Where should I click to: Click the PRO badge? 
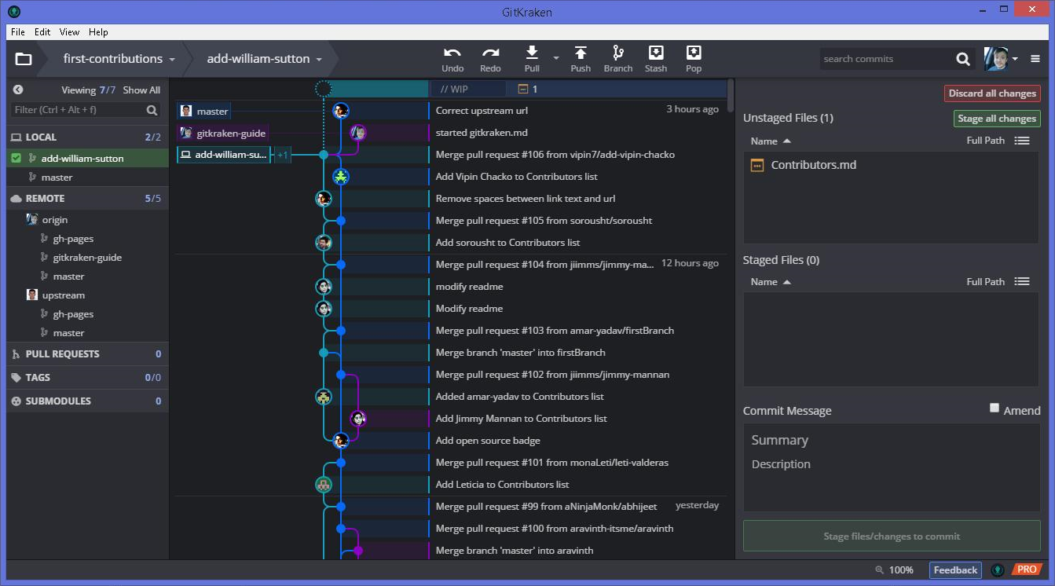pyautogui.click(x=1027, y=570)
